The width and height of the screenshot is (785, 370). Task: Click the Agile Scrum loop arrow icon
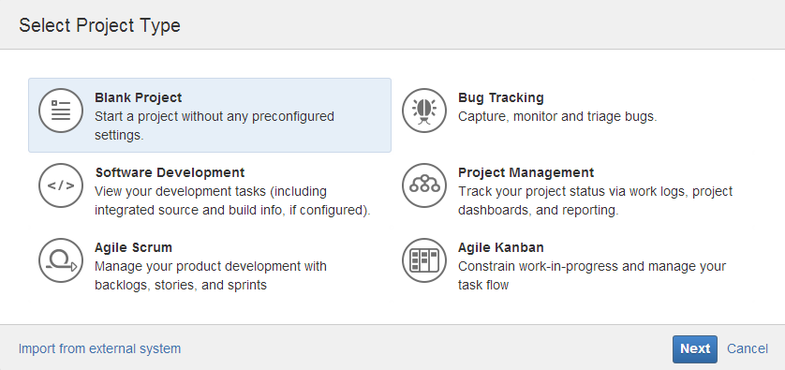(61, 260)
